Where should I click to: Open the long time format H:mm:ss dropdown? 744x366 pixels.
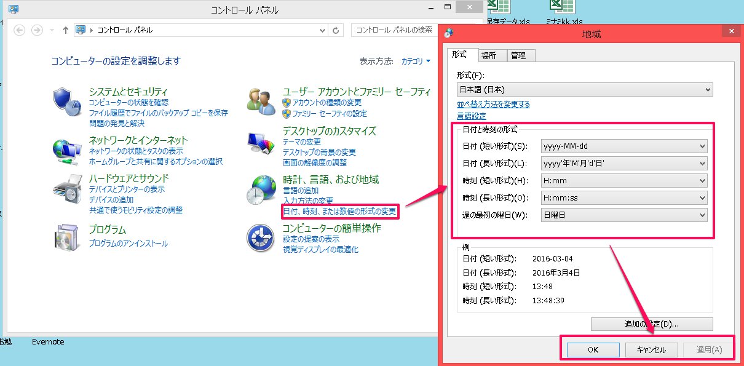pos(624,198)
